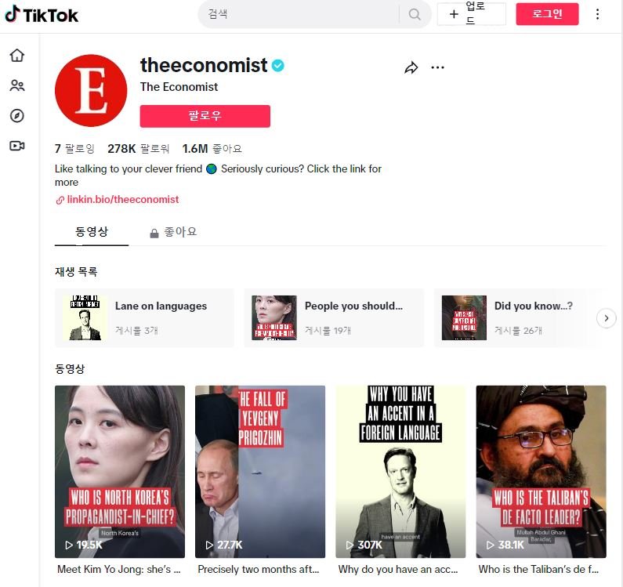Open the vertical three-dot menu in header
This screenshot has height=587, width=623.
[597, 14]
